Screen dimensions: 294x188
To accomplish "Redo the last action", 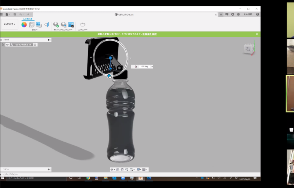I will click(x=28, y=14).
